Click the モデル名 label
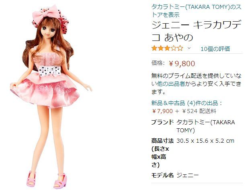The image size is (246, 190). pos(162,175)
